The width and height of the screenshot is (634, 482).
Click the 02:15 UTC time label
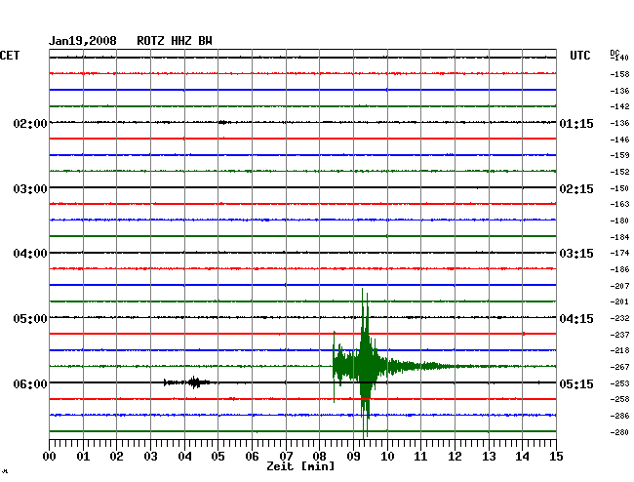[576, 189]
